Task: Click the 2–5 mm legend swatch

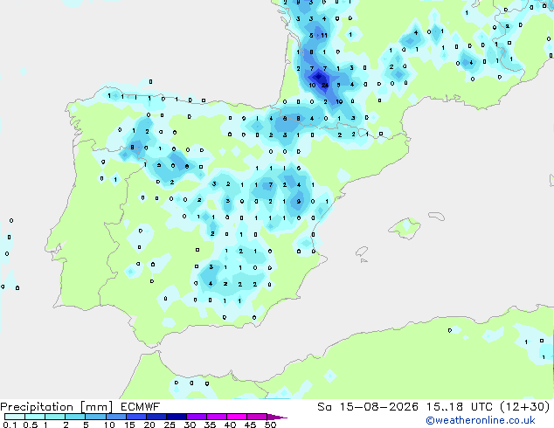Action: [x=75, y=417]
